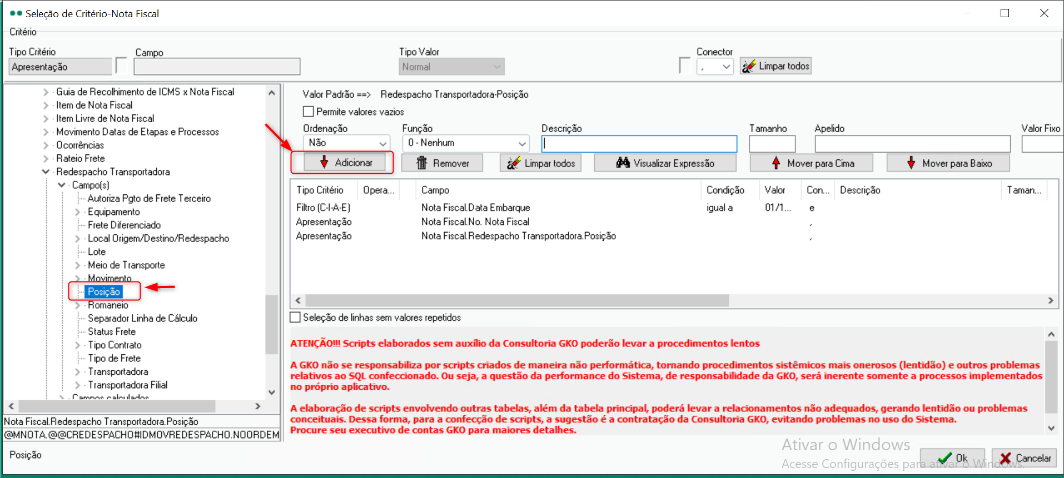Image resolution: width=1064 pixels, height=478 pixels.
Task: Toggle Seleção de linhas sem valores repetidos
Action: click(295, 318)
